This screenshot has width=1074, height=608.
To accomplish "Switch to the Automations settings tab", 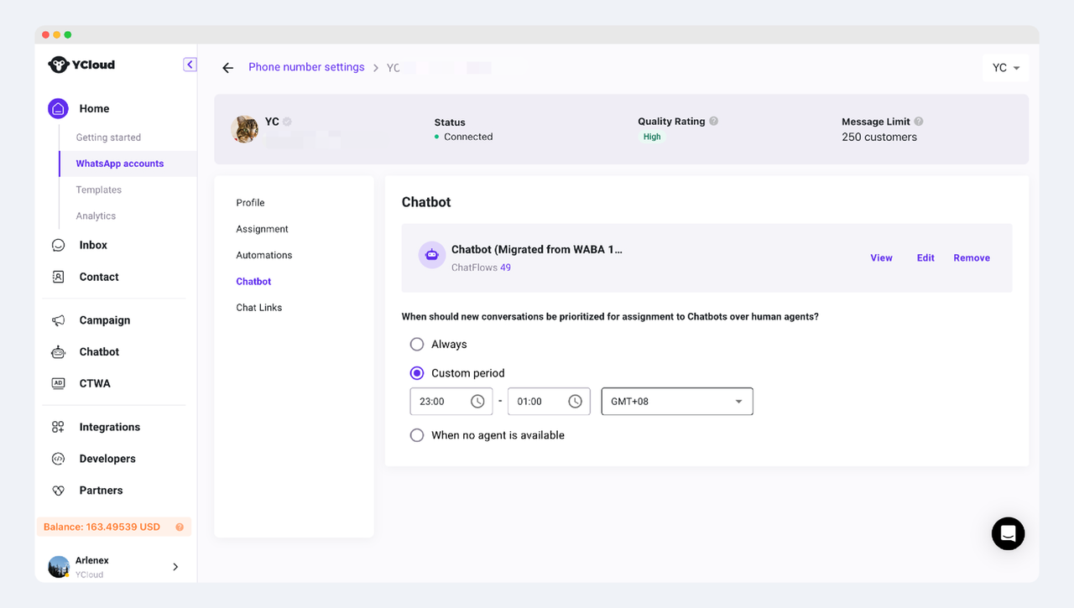I will (264, 255).
